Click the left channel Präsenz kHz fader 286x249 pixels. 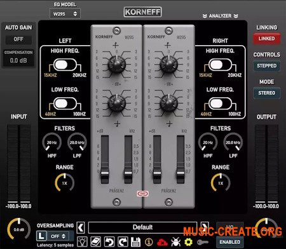click(128, 173)
